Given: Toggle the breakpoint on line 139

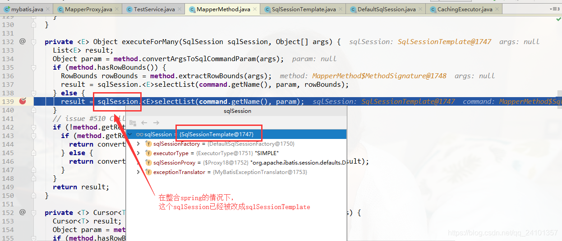Looking at the screenshot, I should [x=23, y=101].
